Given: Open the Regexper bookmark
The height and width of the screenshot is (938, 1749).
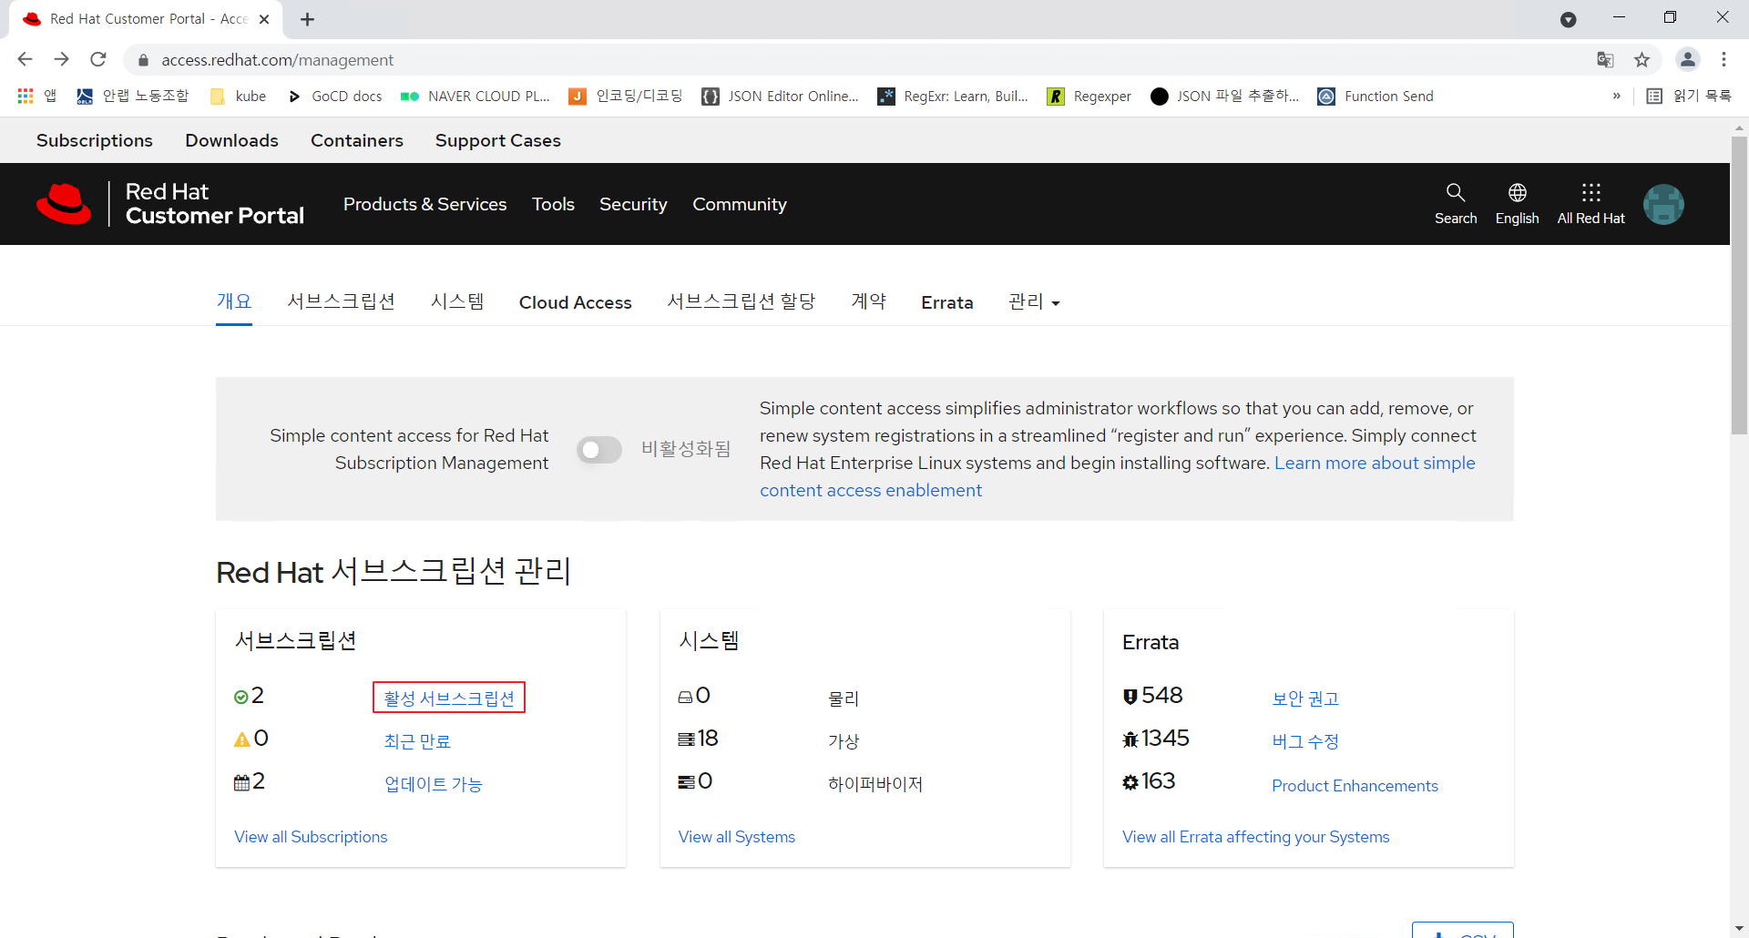Looking at the screenshot, I should (x=1089, y=96).
